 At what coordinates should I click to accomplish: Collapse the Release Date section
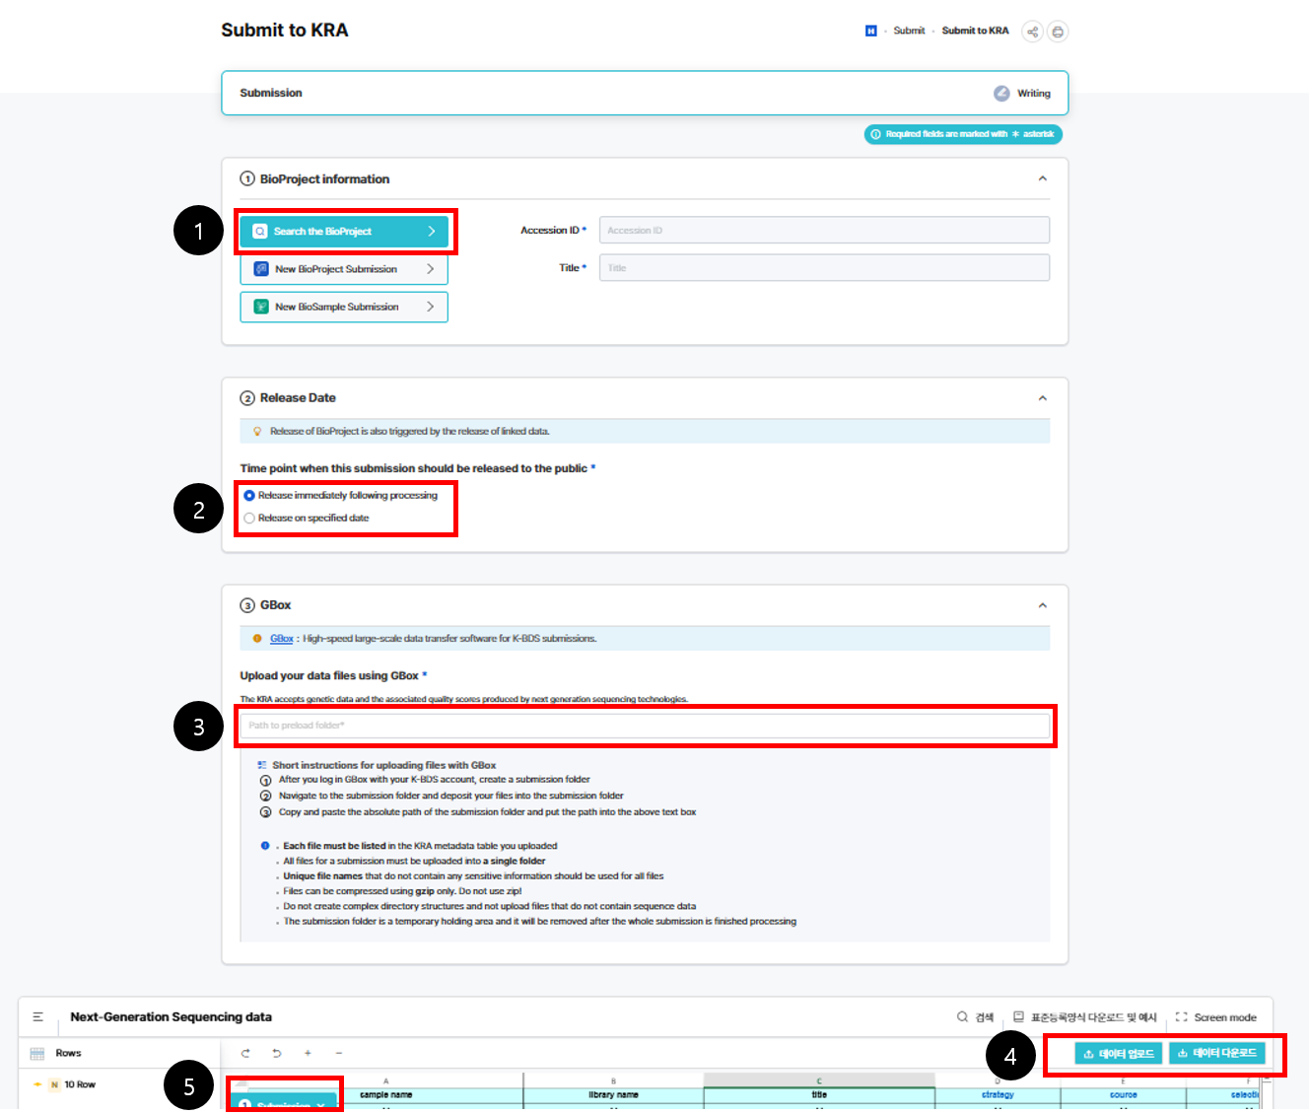[1042, 398]
